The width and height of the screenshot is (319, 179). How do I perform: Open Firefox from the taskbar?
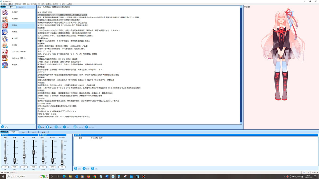click(88, 177)
